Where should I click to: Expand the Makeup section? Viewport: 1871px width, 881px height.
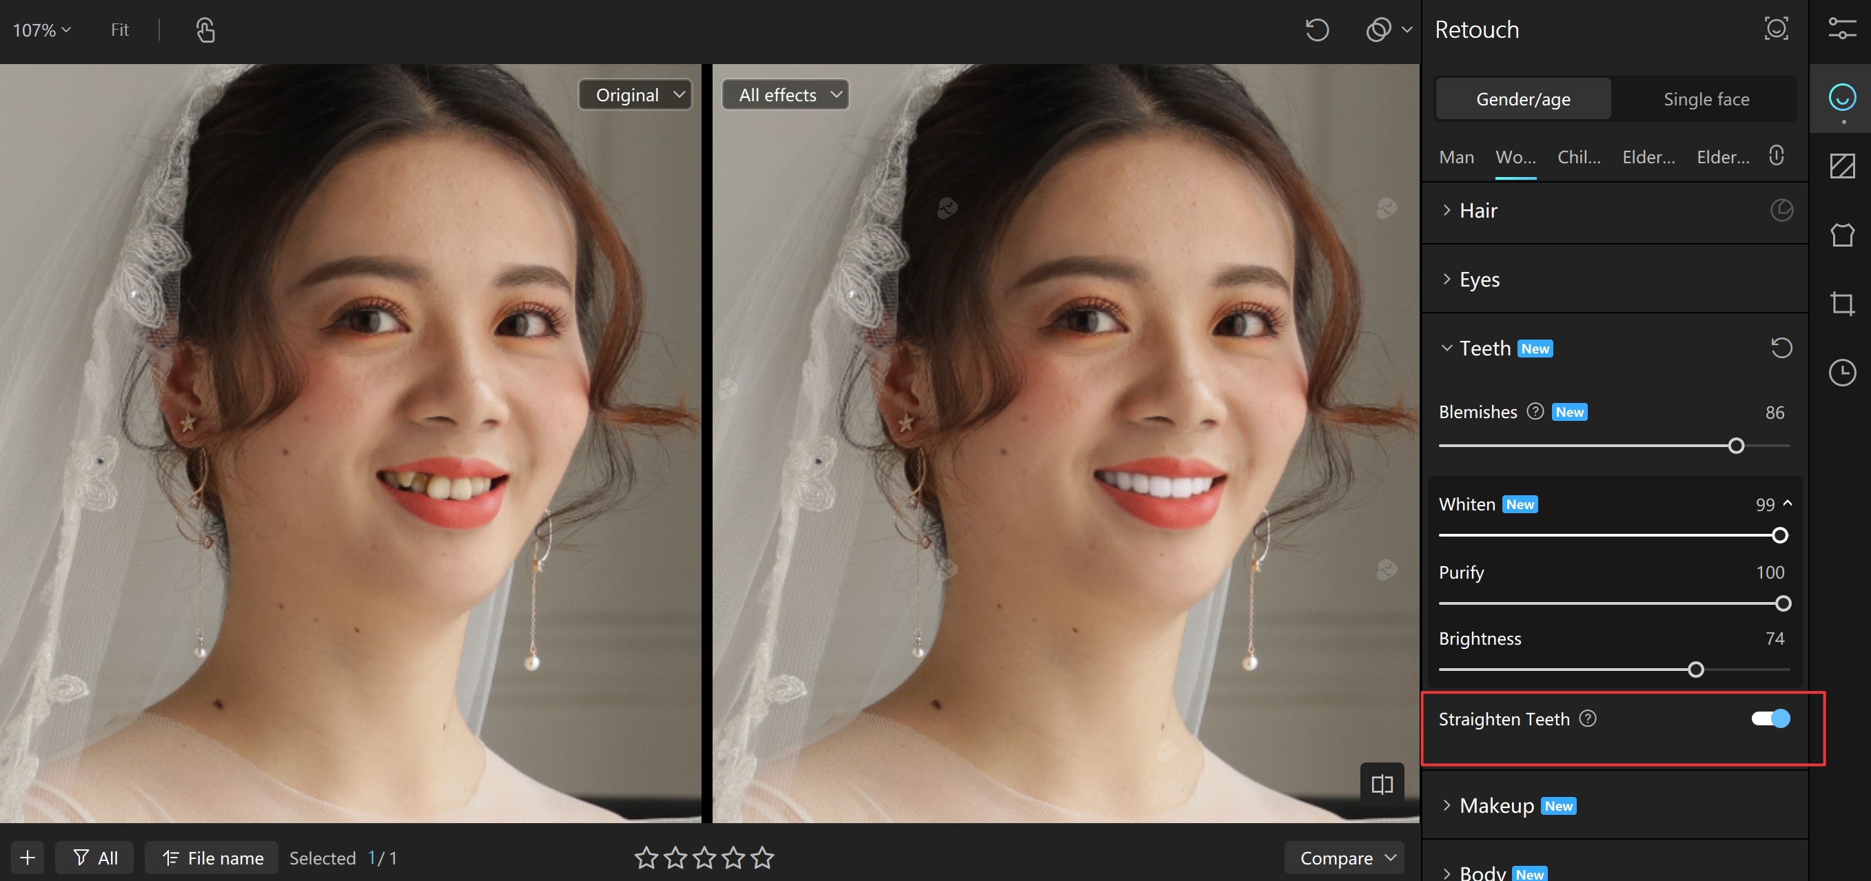click(1496, 805)
